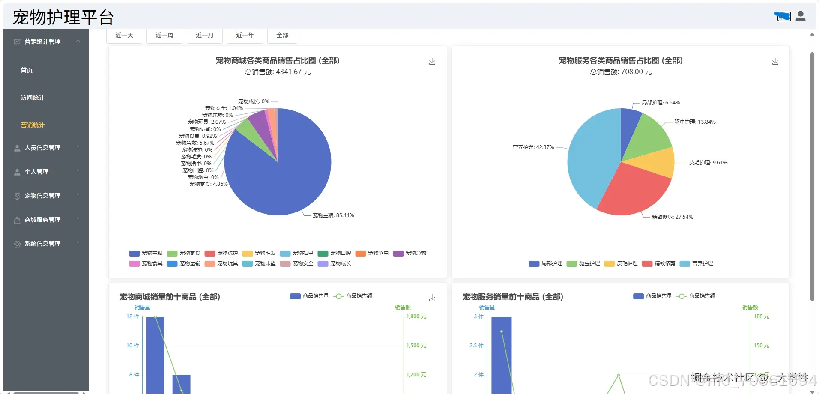Click the 宠物指甲 light-blue legend swatch
This screenshot has width=819, height=394.
[x=285, y=253]
